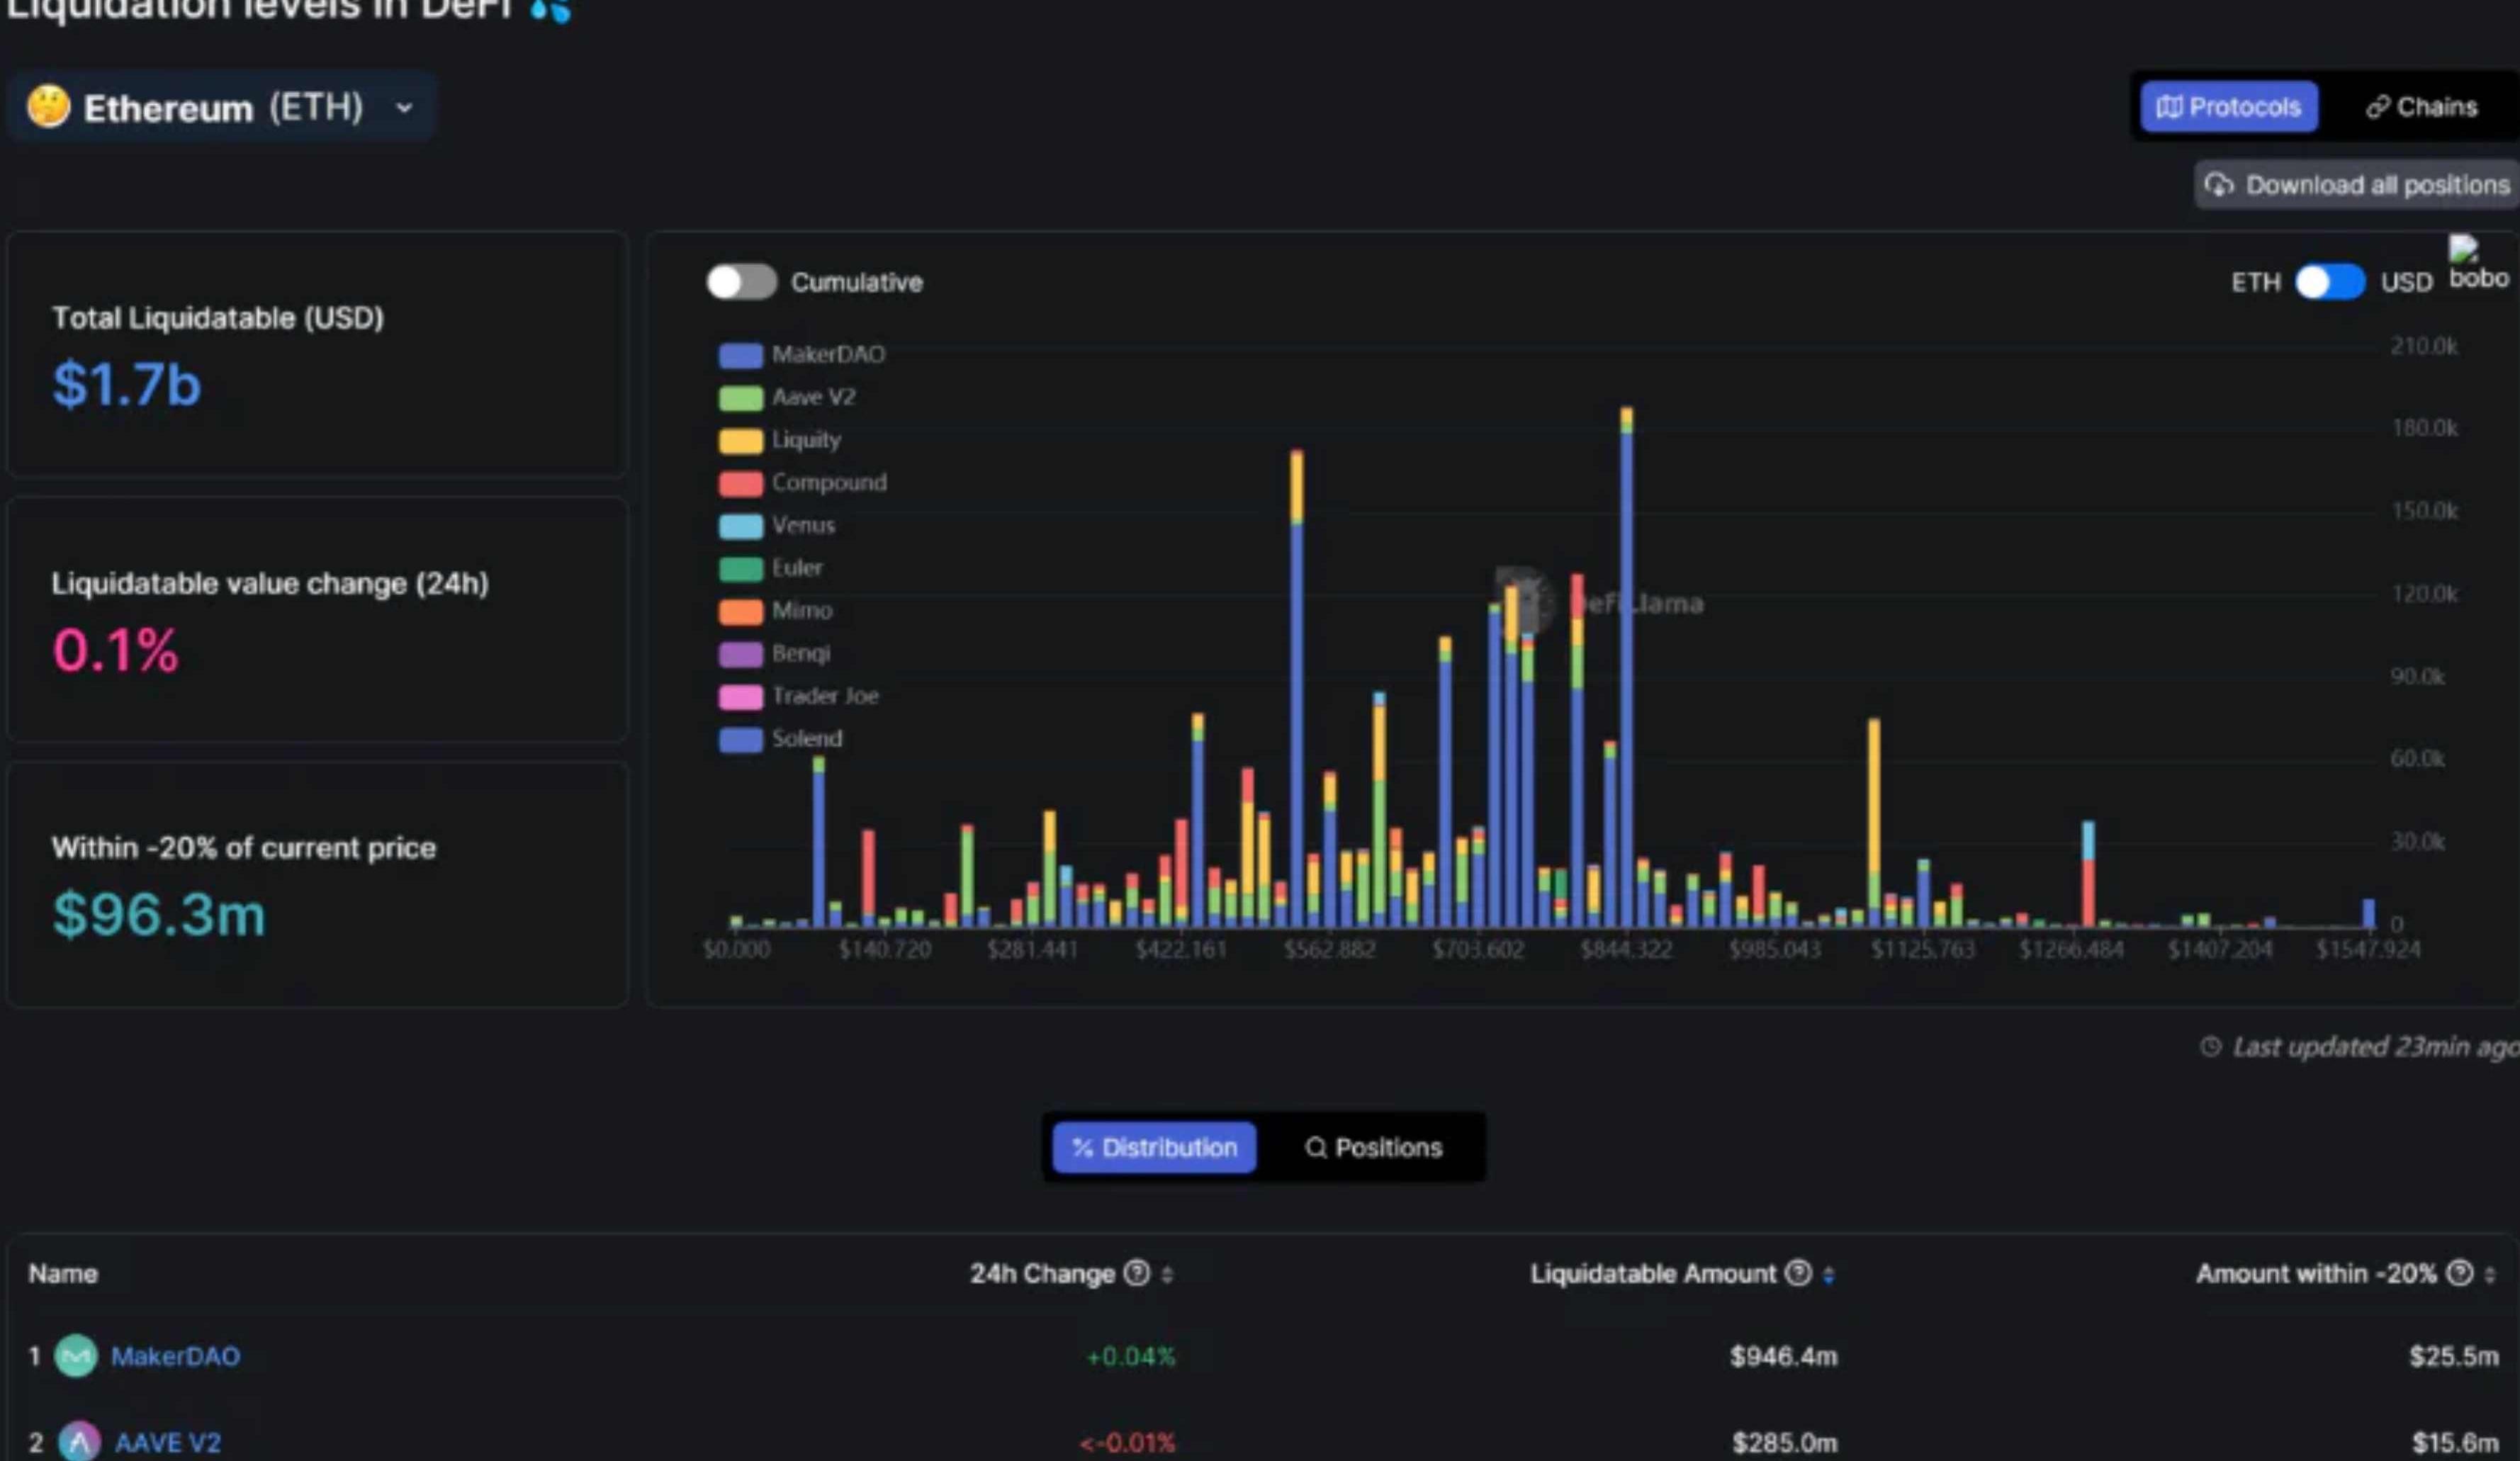Click the Amount within -20% help icon
This screenshot has height=1461, width=2520.
coord(2459,1273)
